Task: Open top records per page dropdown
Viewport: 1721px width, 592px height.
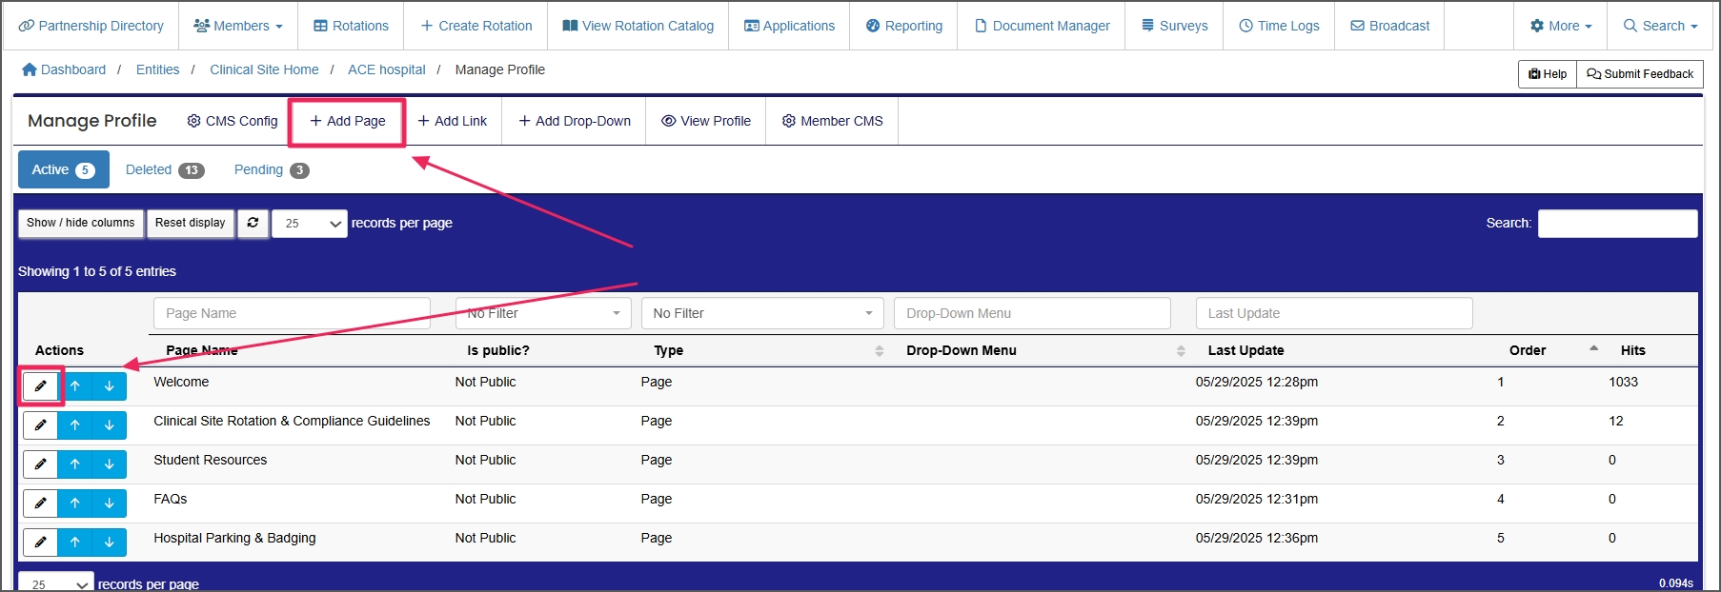Action: pyautogui.click(x=310, y=224)
